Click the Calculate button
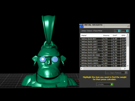Image resolution: width=135 pixels, height=101 pixels. 105,84
